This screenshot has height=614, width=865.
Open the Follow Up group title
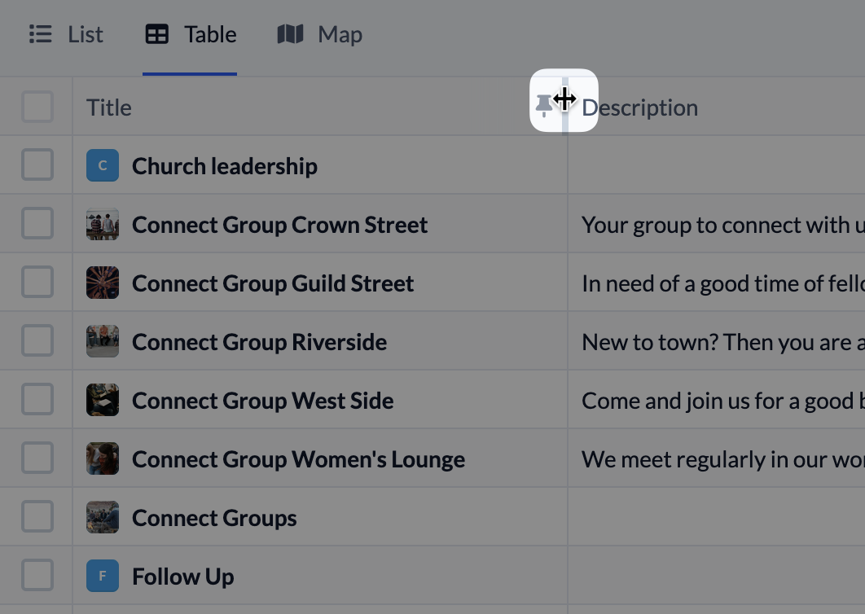click(x=182, y=577)
